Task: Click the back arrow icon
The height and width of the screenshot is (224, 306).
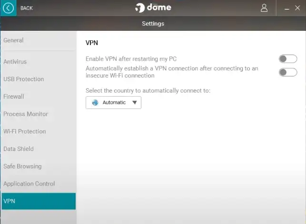Action: tap(9, 8)
